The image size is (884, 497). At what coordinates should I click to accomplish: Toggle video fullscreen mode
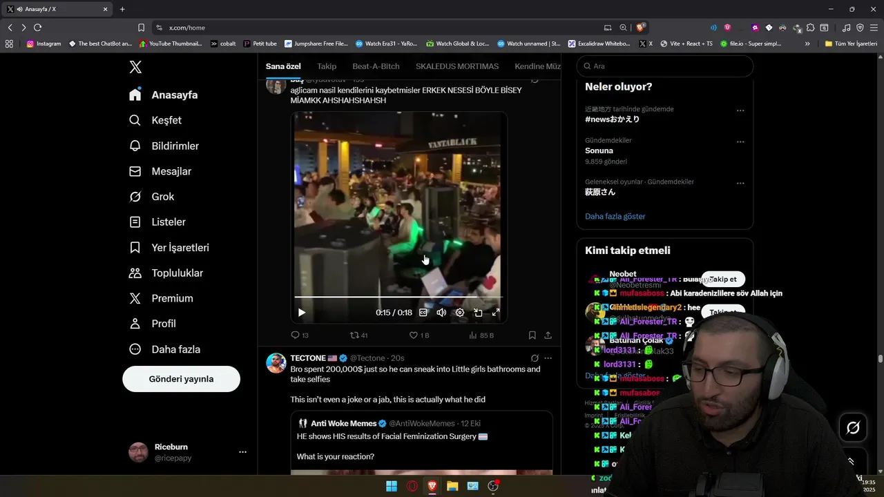496,313
